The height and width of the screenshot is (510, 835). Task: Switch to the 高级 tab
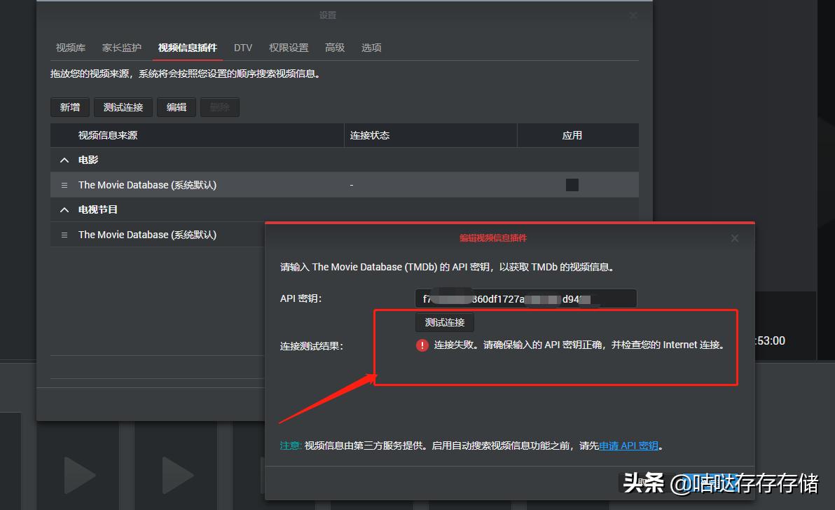334,47
